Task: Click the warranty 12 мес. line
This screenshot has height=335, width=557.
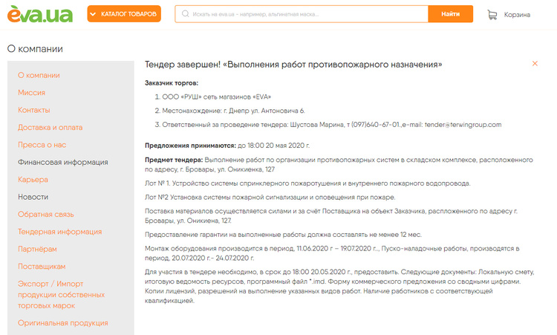Action: click(x=283, y=235)
